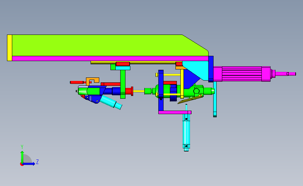303x186 pixels.
Task: Select the thin cyan vertical strip below the motor
Action: [215, 99]
